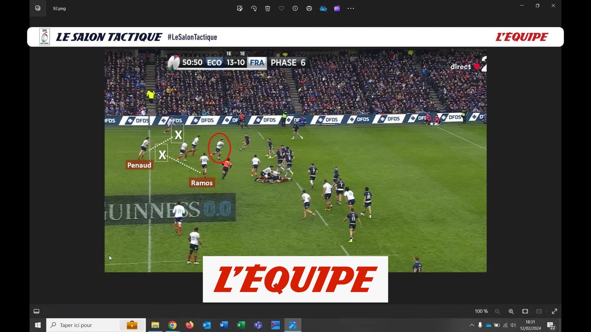Open the three-dot See more menu
The height and width of the screenshot is (332, 591).
pos(351,8)
